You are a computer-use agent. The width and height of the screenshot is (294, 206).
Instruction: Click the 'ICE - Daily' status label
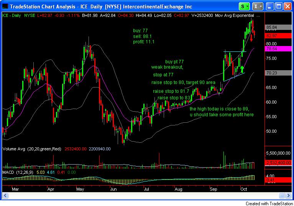[11, 15]
